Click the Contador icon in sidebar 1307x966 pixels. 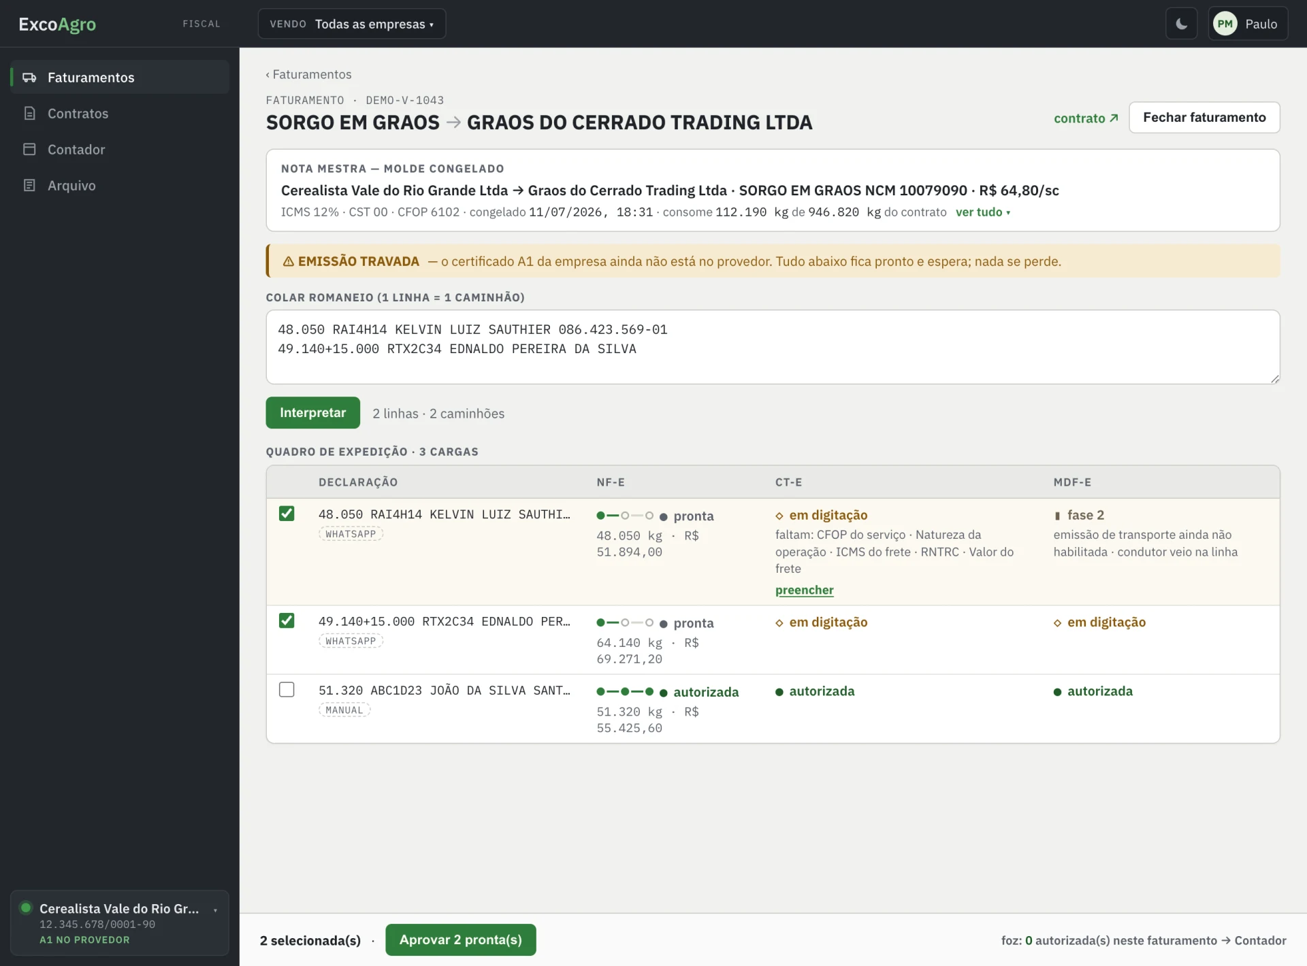click(29, 150)
